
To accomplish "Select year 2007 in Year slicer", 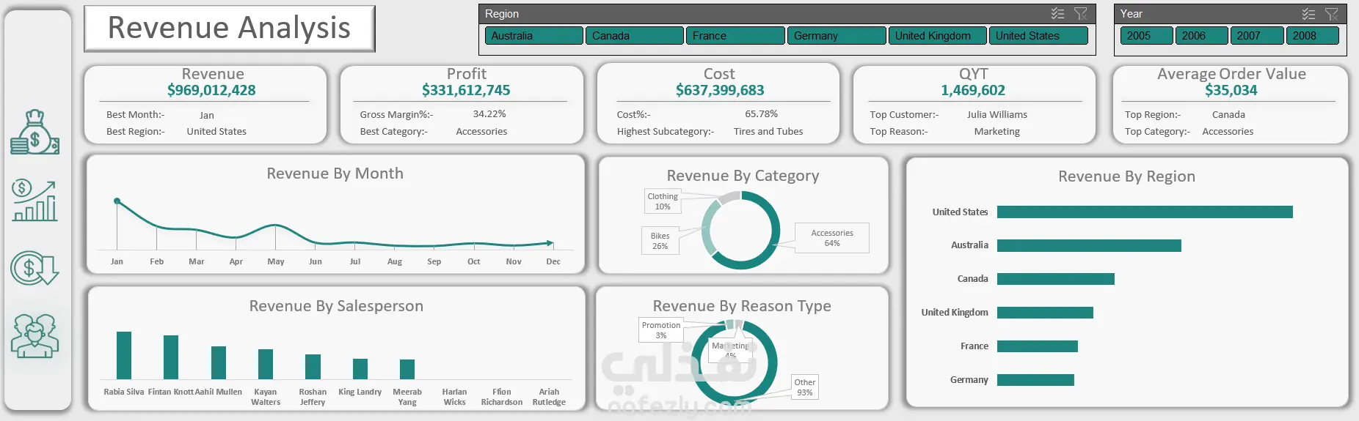I will [x=1257, y=36].
